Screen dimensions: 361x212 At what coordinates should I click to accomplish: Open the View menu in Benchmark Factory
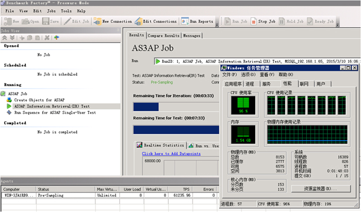click(x=24, y=11)
